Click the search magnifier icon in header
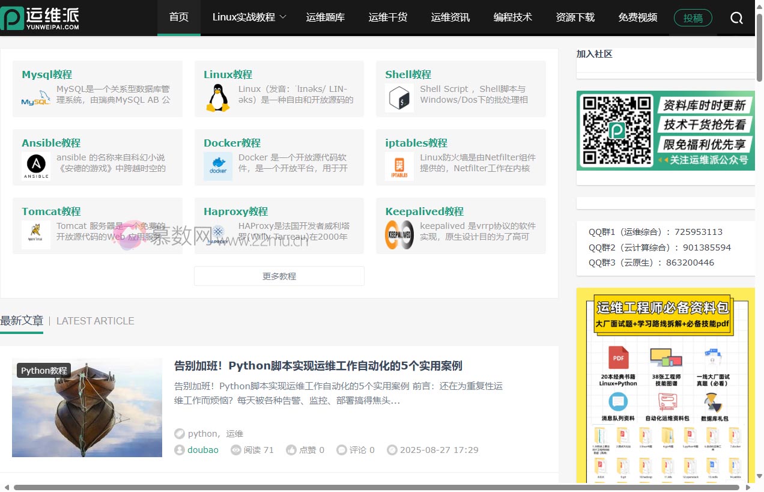This screenshot has height=492, width=764. tap(736, 18)
